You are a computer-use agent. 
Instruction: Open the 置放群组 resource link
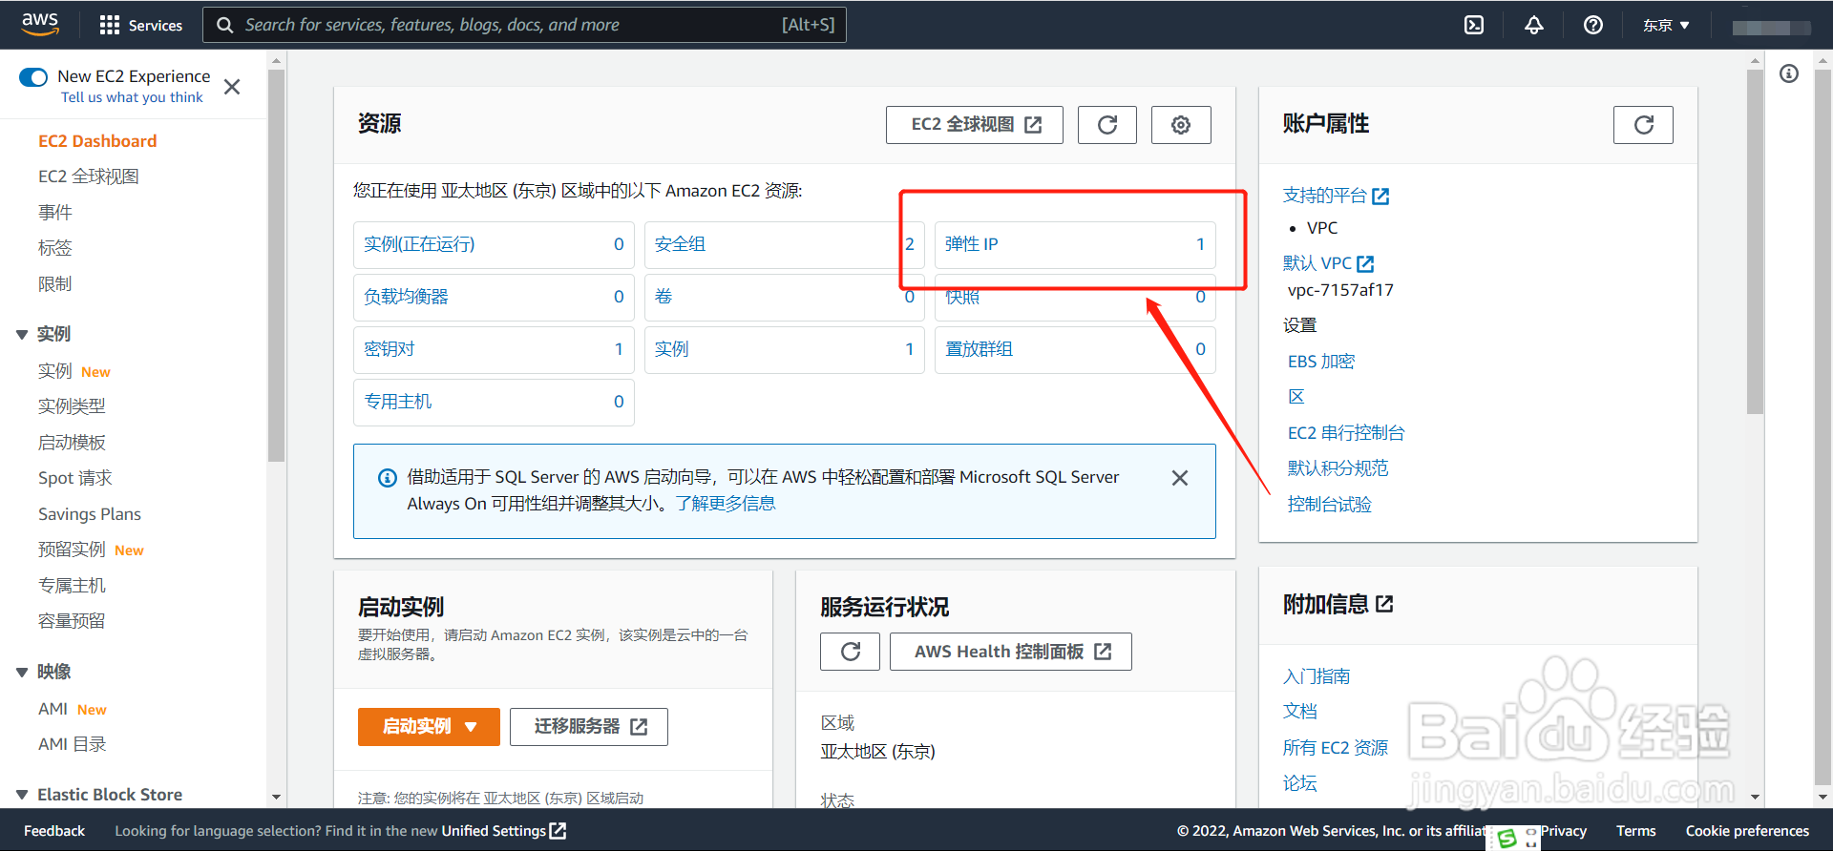(x=979, y=349)
